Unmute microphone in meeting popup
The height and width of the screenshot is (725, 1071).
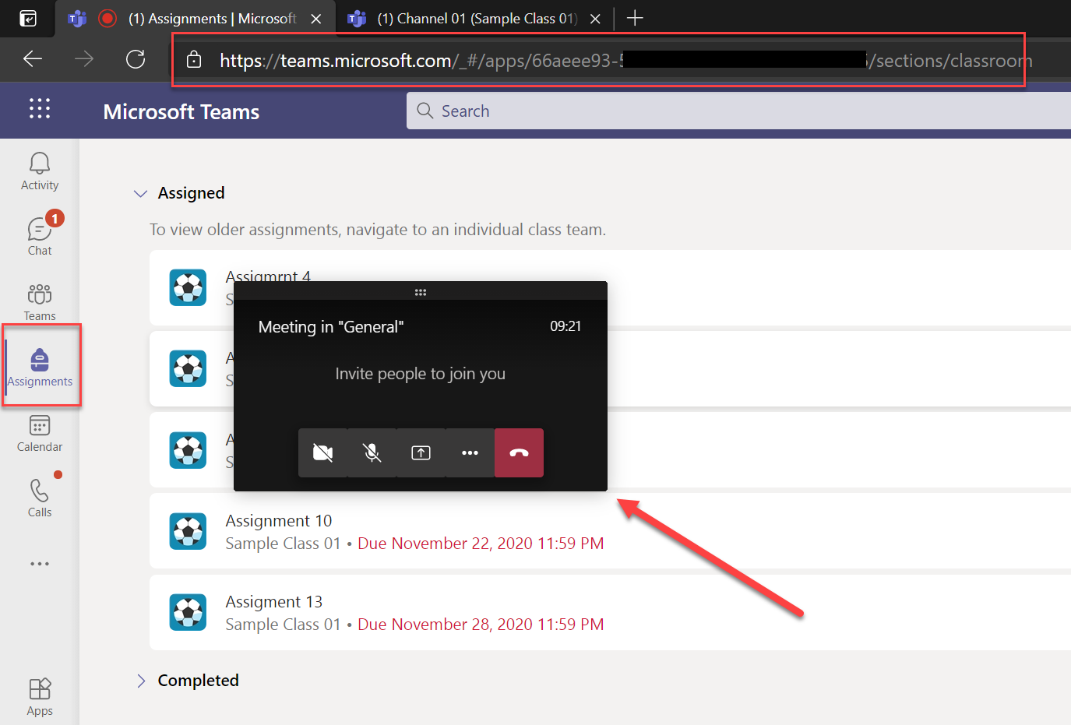point(372,452)
